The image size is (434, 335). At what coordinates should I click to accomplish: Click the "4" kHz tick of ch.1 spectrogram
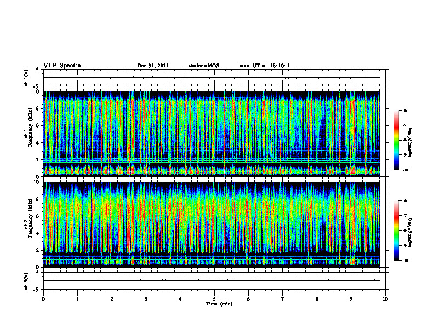pyautogui.click(x=38, y=143)
